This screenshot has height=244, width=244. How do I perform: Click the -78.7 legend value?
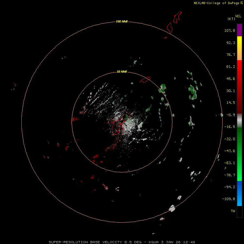[230, 175]
